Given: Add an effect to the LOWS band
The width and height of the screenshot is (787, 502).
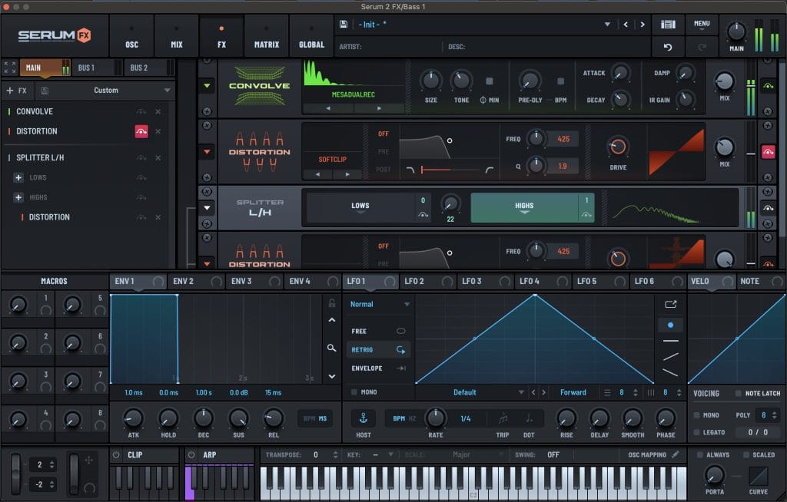Looking at the screenshot, I should click(18, 177).
